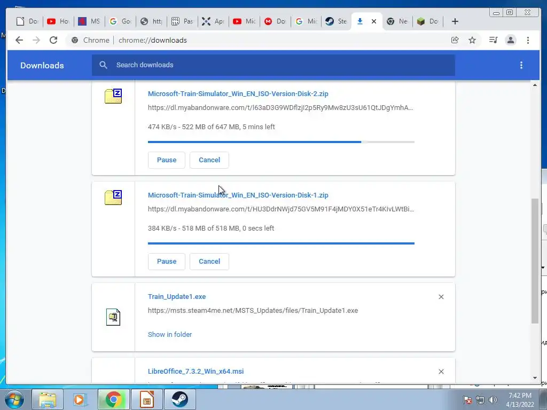Switch to the MS tab
Screen dimensions: 547x410
[89, 21]
